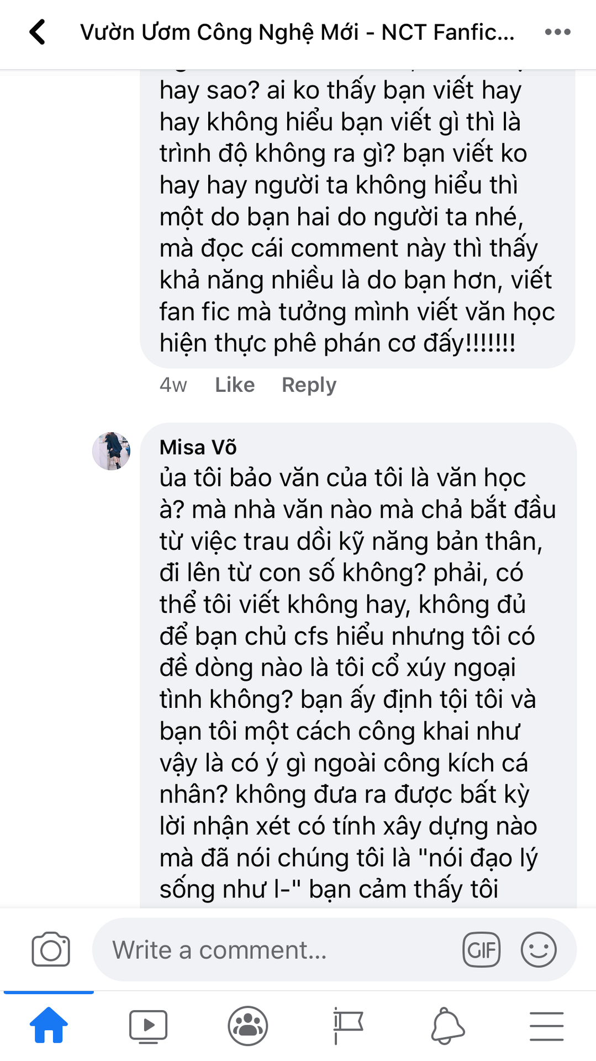Tap the upper comment bubble ending with phê phán
This screenshot has width=596, height=1061.
(x=357, y=218)
